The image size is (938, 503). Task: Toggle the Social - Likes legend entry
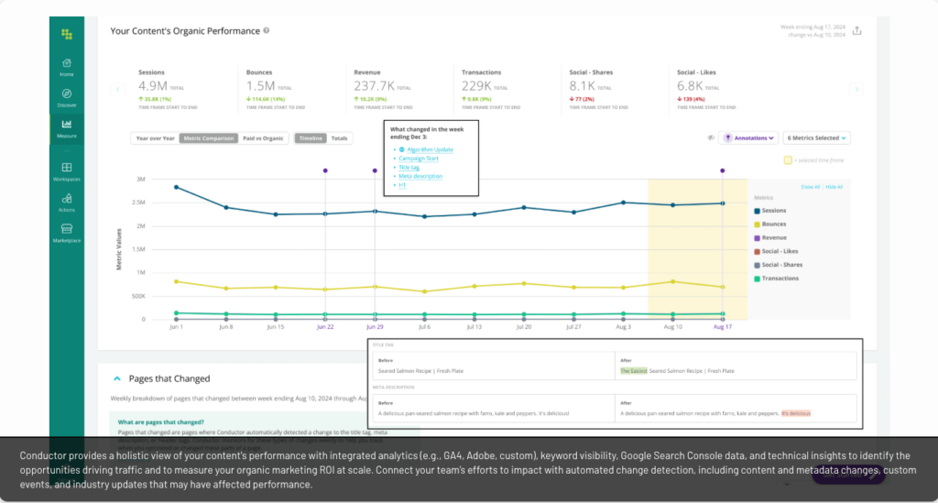776,251
